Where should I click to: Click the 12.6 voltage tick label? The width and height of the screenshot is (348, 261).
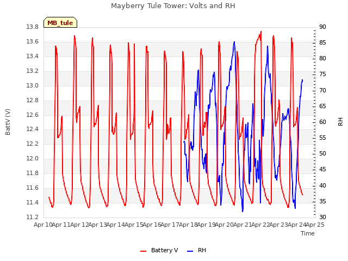pos(32,115)
